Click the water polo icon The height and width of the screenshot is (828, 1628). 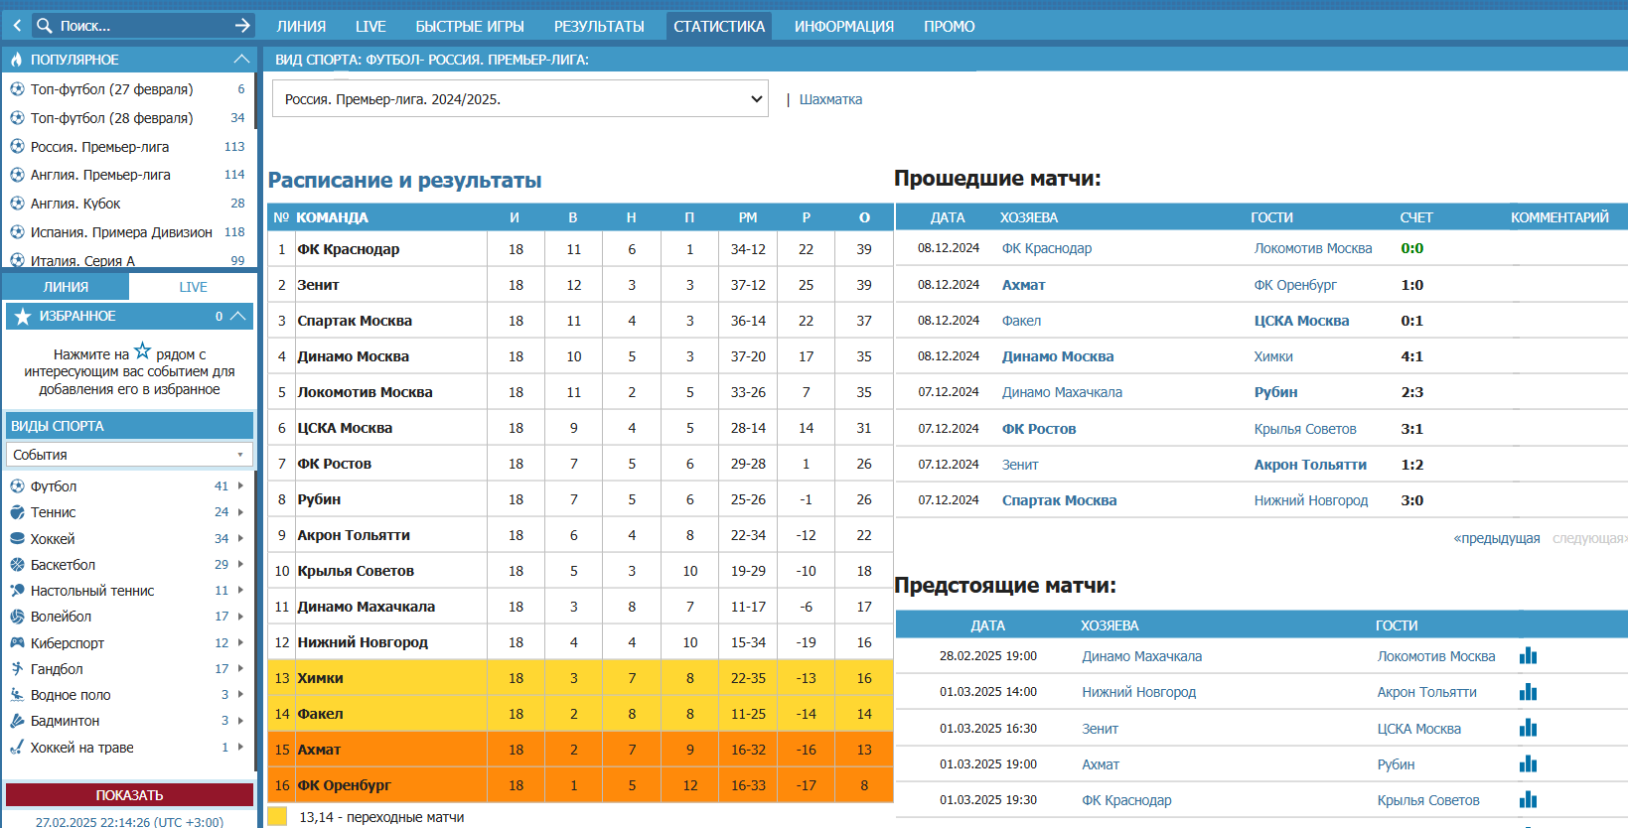pos(17,695)
